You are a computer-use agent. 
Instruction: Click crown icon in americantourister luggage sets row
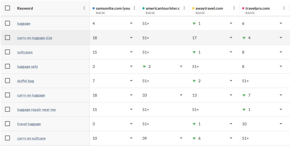click(144, 67)
